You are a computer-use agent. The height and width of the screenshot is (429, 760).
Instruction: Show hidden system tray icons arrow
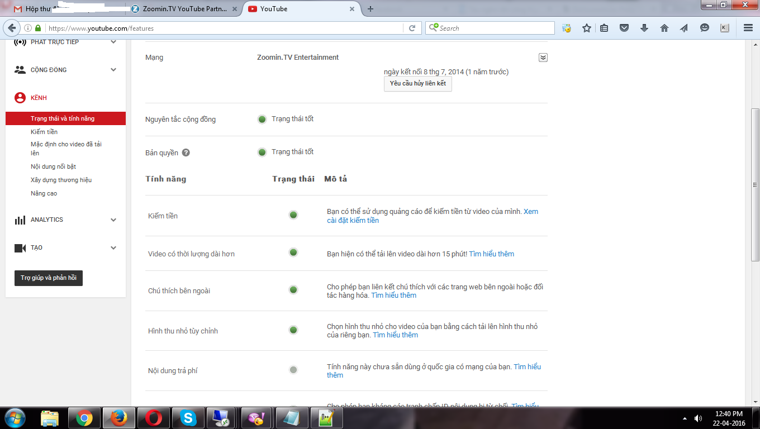685,418
